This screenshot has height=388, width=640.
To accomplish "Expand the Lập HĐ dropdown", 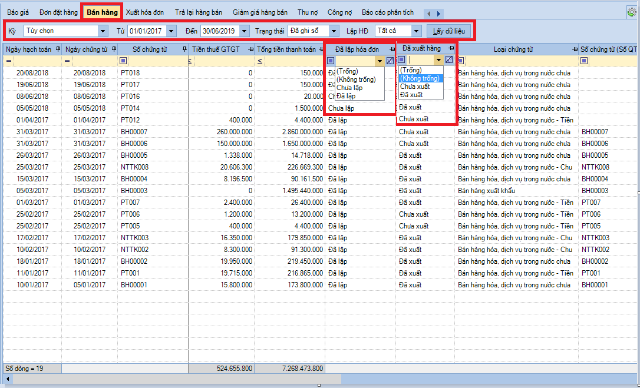I will [416, 31].
